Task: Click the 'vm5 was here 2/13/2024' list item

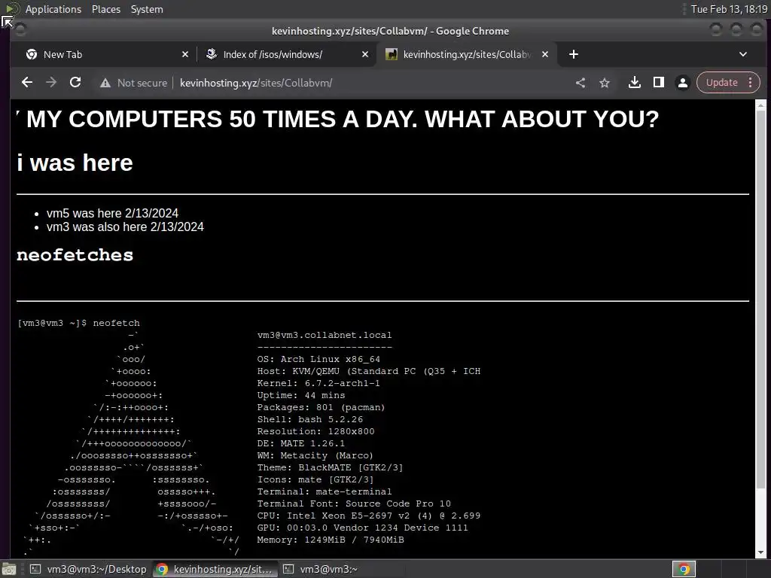Action: tap(112, 213)
